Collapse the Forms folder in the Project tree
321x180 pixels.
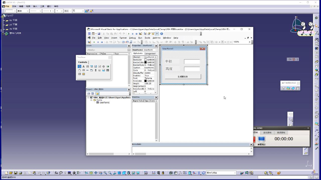point(92,100)
